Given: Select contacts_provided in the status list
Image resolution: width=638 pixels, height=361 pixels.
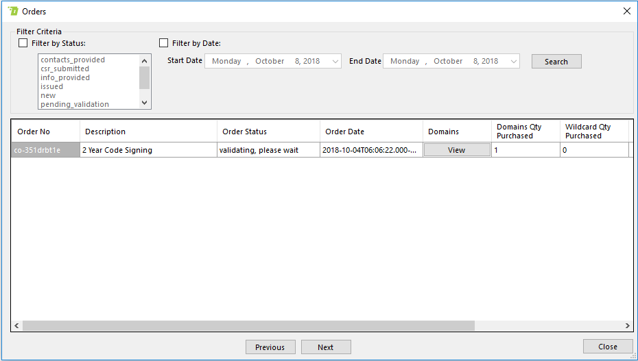Looking at the screenshot, I should point(73,60).
